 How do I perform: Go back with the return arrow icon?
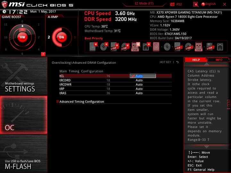pos(177,62)
